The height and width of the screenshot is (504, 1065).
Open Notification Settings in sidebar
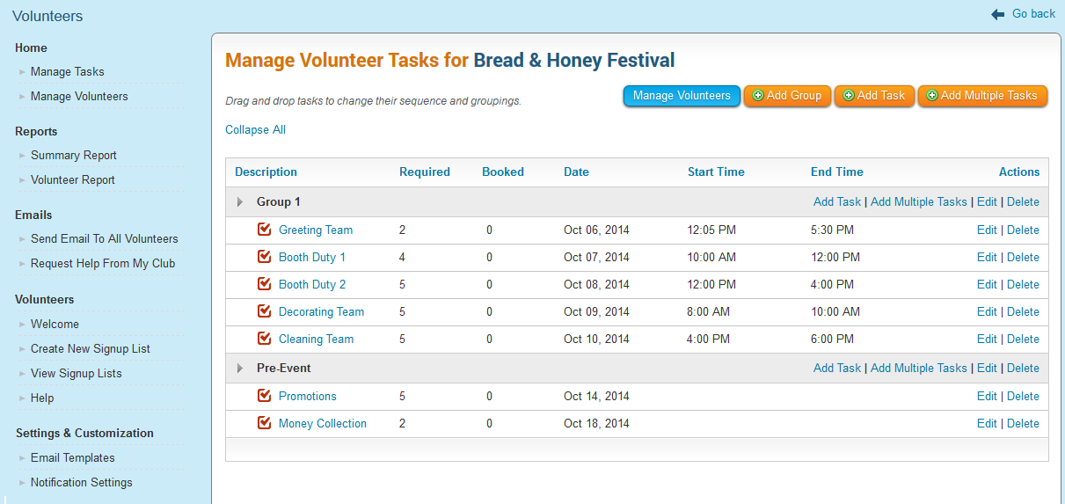81,483
